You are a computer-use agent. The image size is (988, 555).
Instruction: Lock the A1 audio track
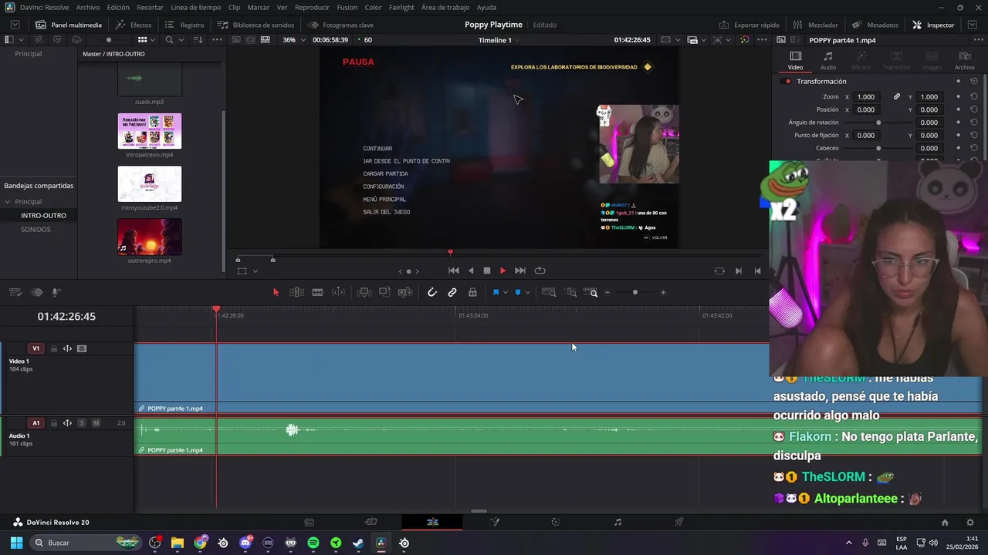pyautogui.click(x=54, y=423)
